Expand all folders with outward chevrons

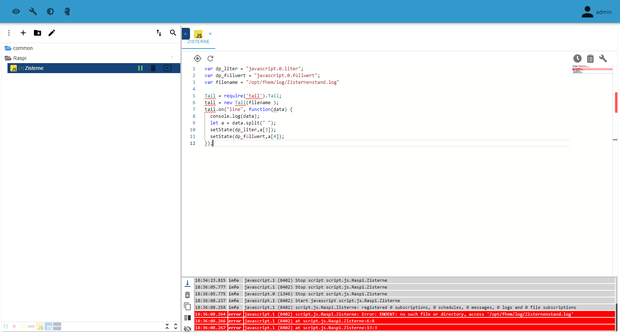click(176, 326)
